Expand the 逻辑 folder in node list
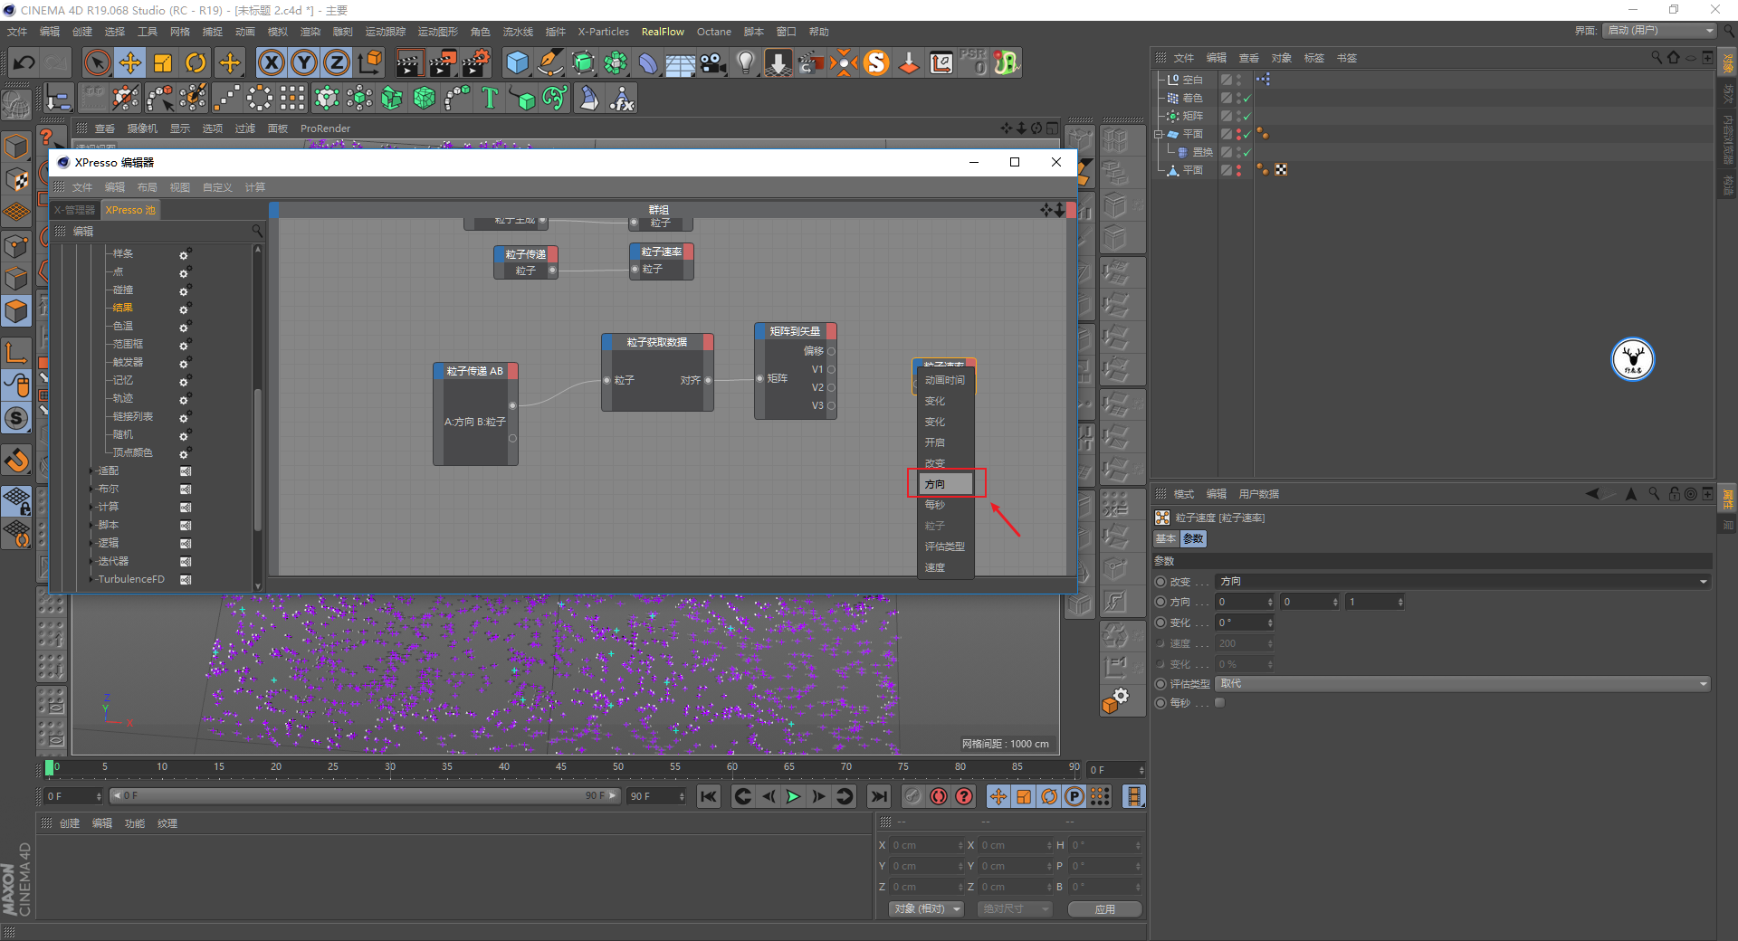This screenshot has width=1738, height=941. tap(93, 543)
